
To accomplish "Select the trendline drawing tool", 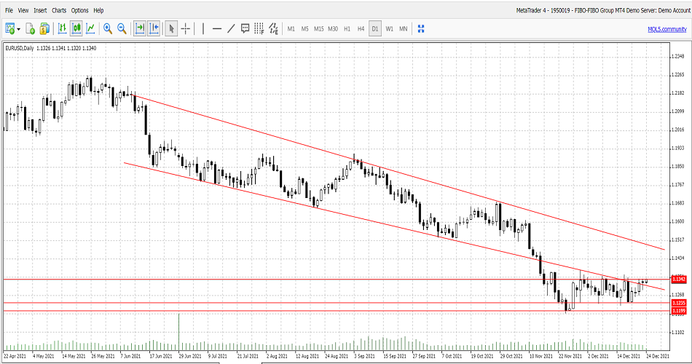I will click(231, 28).
